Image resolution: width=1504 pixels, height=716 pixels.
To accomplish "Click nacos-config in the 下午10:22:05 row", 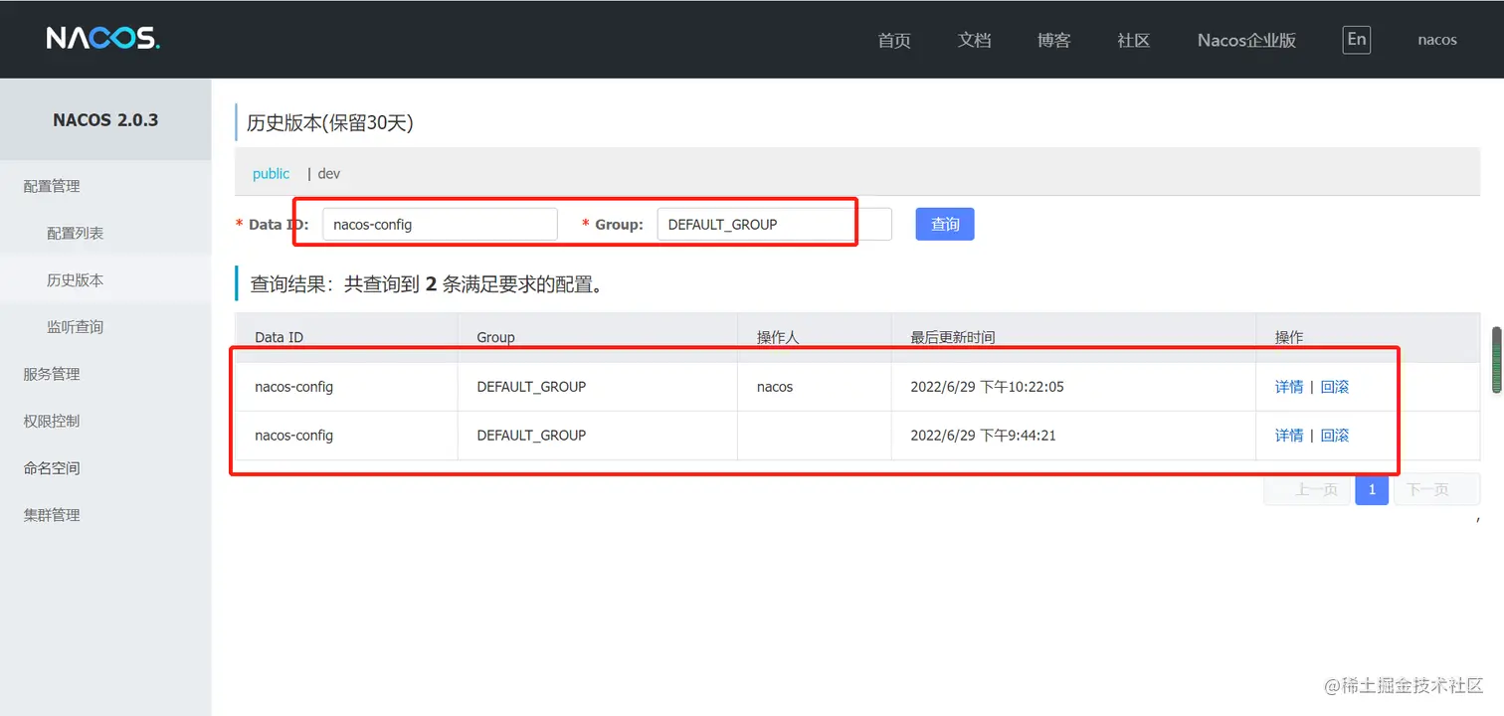I will [x=294, y=387].
